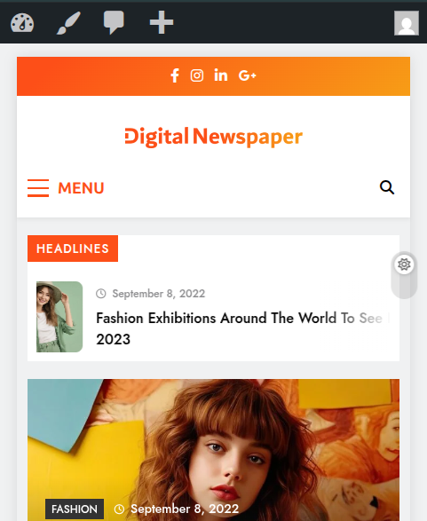Viewport: 427px width, 521px height.
Task: Visit the Facebook social link
Action: pyautogui.click(x=175, y=75)
